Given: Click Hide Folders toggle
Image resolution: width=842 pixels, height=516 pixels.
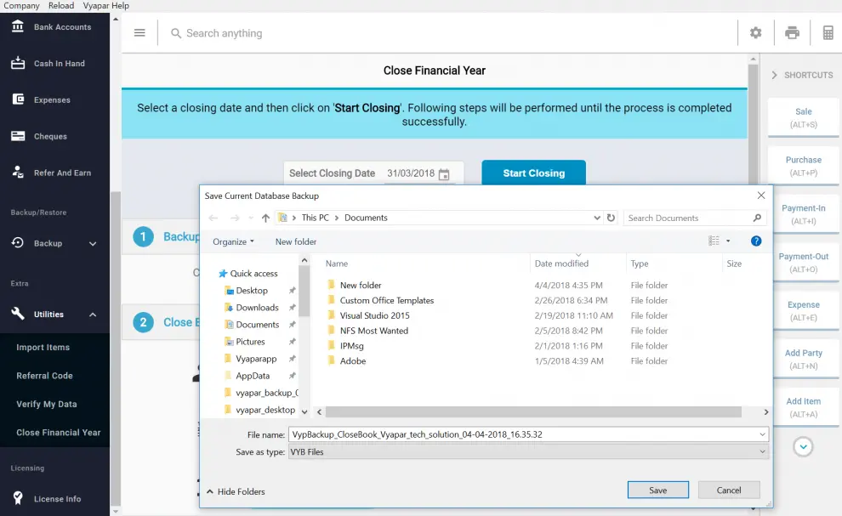Looking at the screenshot, I should pos(236,491).
